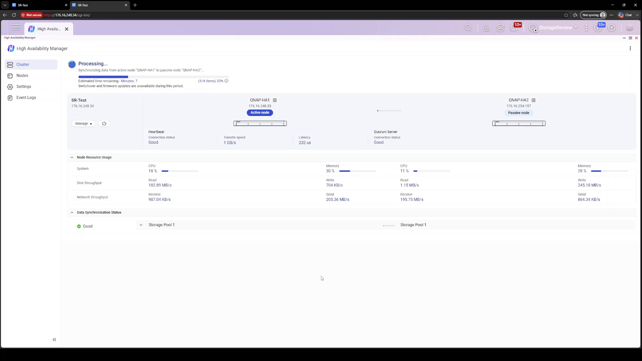Click the blue Processing status icon
Viewport: 642px width, 361px height.
coord(72,64)
